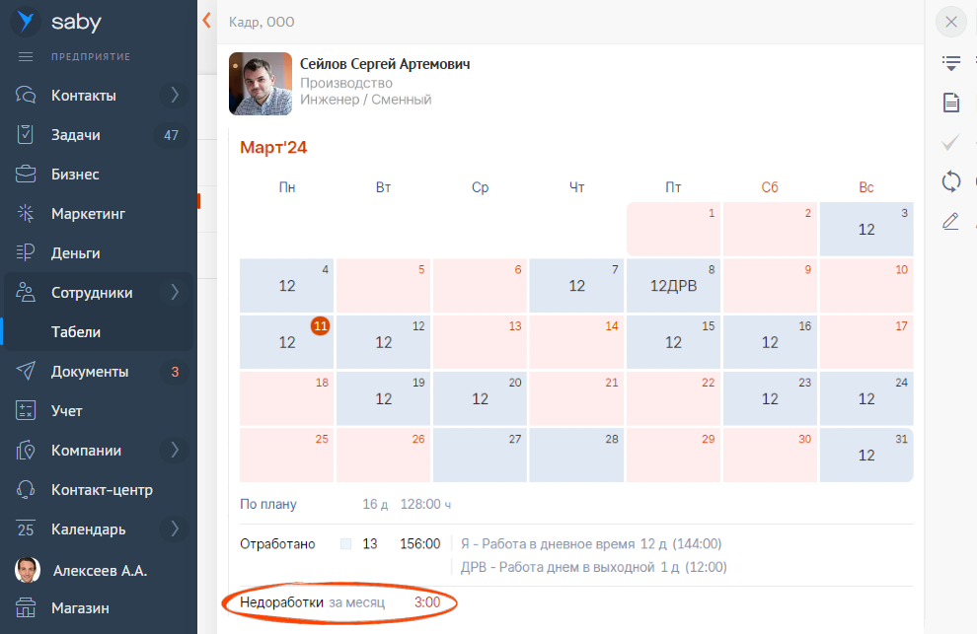
Task: Select March 8 cell with 12ДРВ
Action: coord(673,286)
